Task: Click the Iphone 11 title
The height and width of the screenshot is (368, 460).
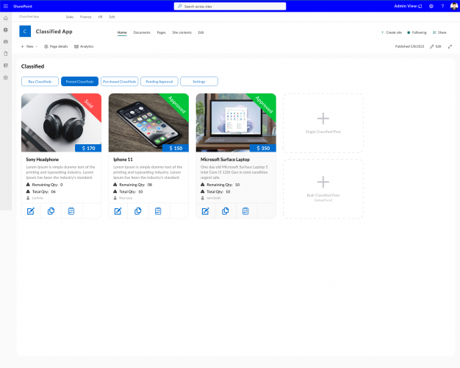Action: [x=123, y=159]
